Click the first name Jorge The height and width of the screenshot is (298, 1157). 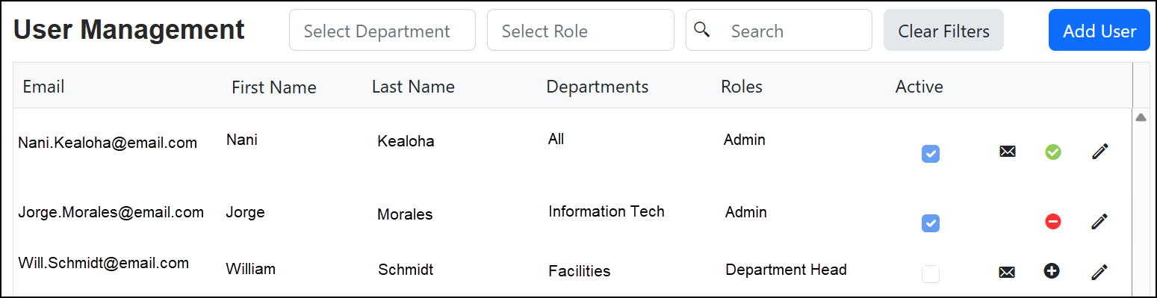point(246,212)
